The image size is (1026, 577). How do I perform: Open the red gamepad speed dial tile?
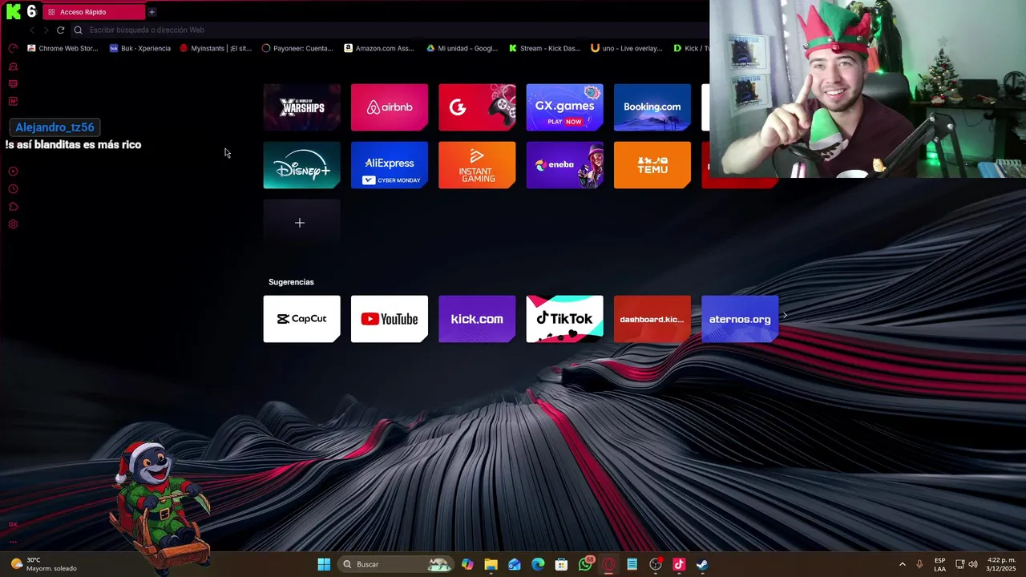coord(477,107)
